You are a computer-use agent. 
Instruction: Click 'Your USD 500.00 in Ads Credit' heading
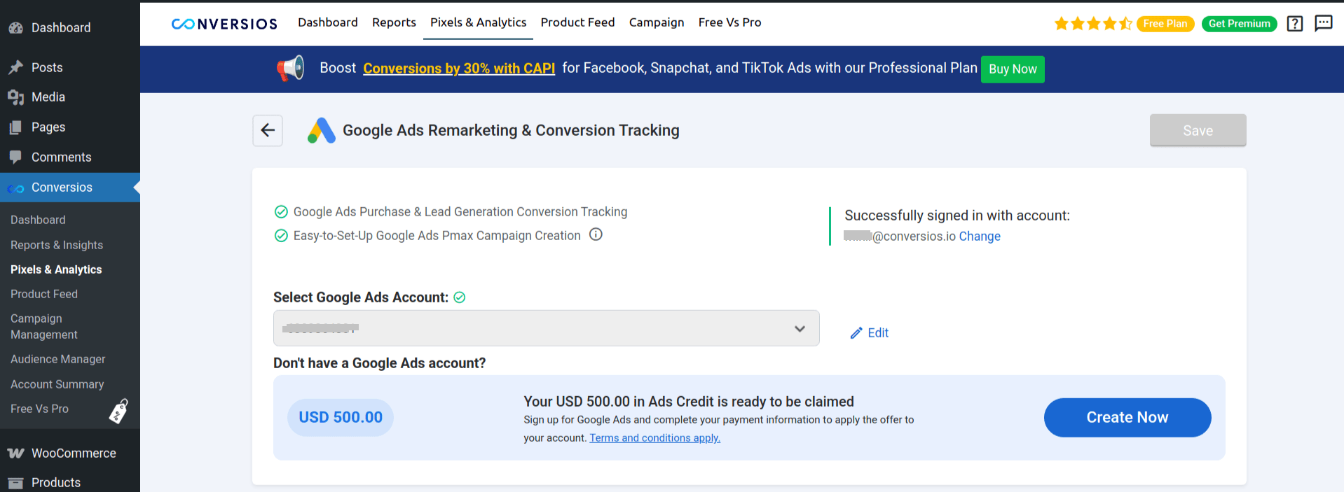pyautogui.click(x=689, y=402)
